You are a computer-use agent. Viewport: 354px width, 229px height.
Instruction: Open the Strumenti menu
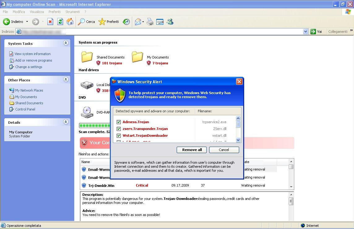[72, 12]
